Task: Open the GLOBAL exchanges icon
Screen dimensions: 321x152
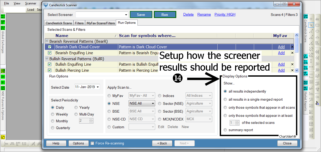Action: [x=3, y=28]
